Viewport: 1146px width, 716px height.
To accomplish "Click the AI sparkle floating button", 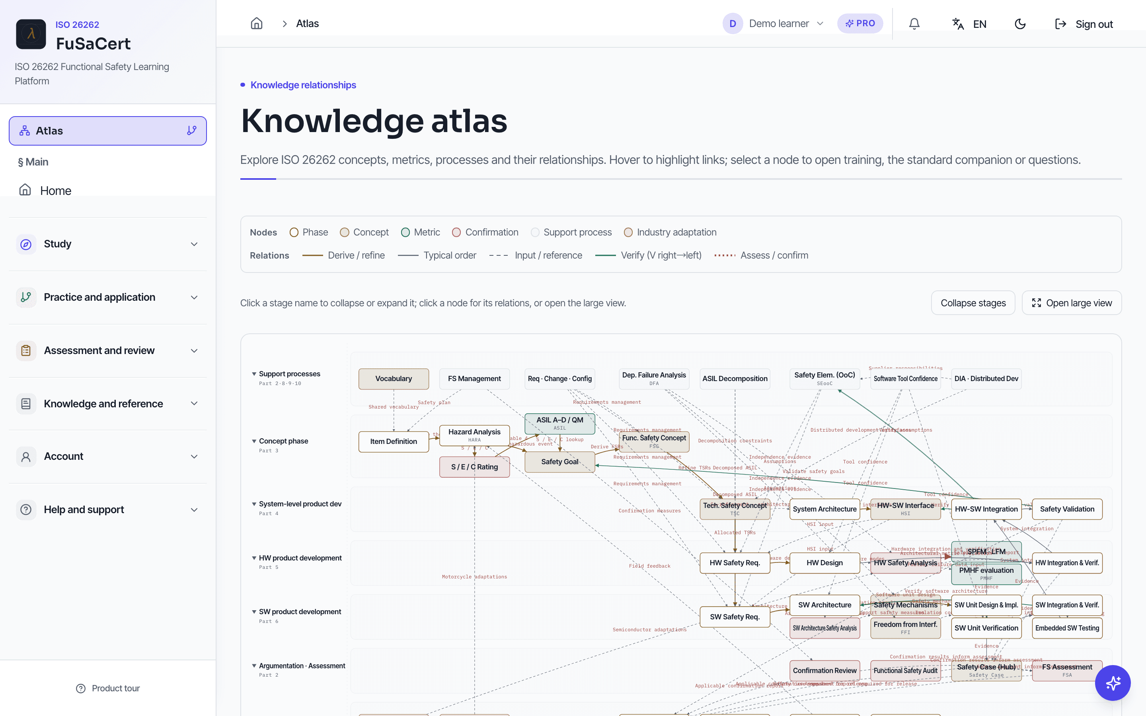I will tap(1113, 682).
